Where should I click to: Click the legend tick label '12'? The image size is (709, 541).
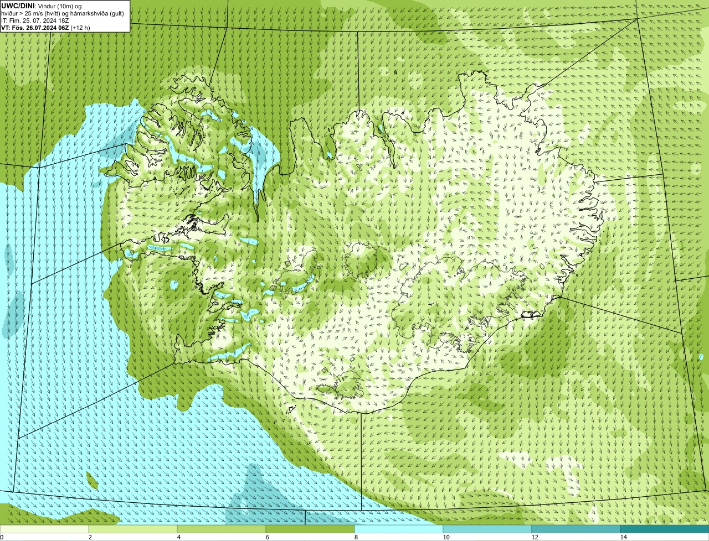(535, 537)
